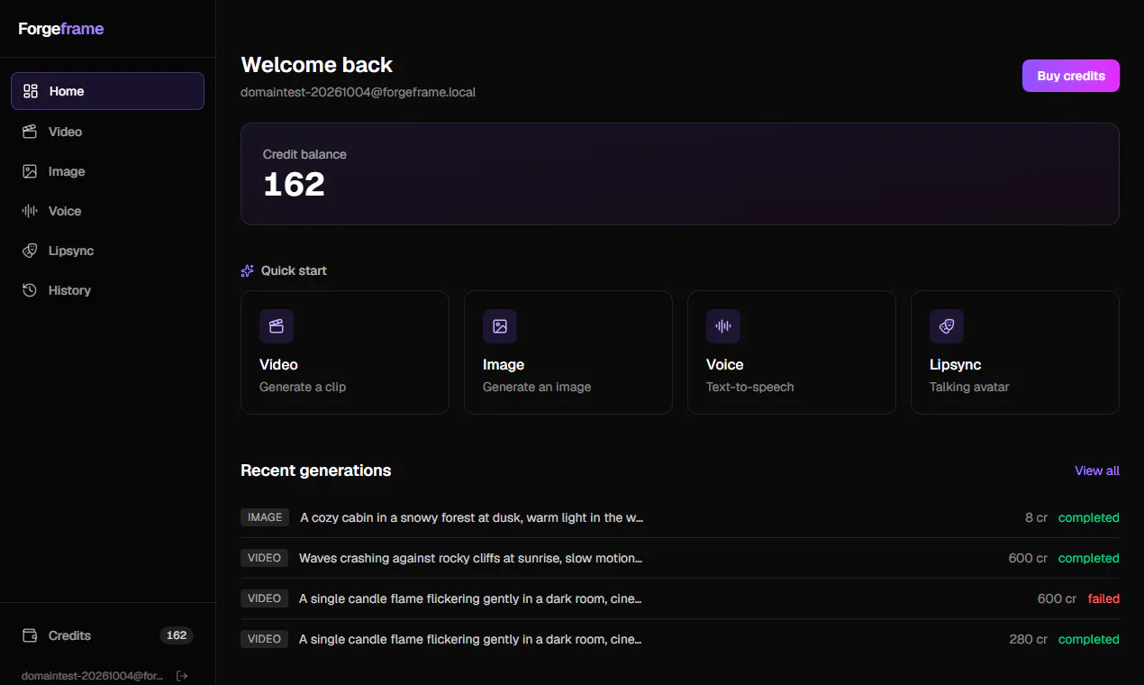Open Voice from the sidebar menu
This screenshot has height=685, width=1144.
[x=108, y=211]
